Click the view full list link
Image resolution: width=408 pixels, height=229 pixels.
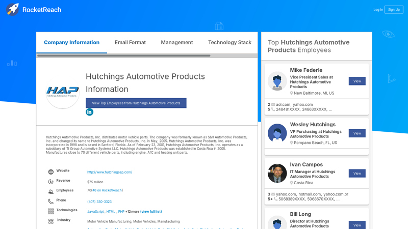click(151, 212)
